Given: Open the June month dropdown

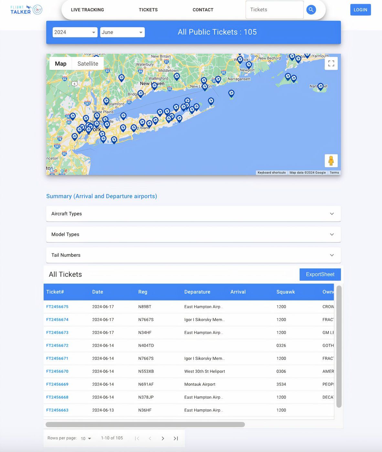Looking at the screenshot, I should pos(122,32).
